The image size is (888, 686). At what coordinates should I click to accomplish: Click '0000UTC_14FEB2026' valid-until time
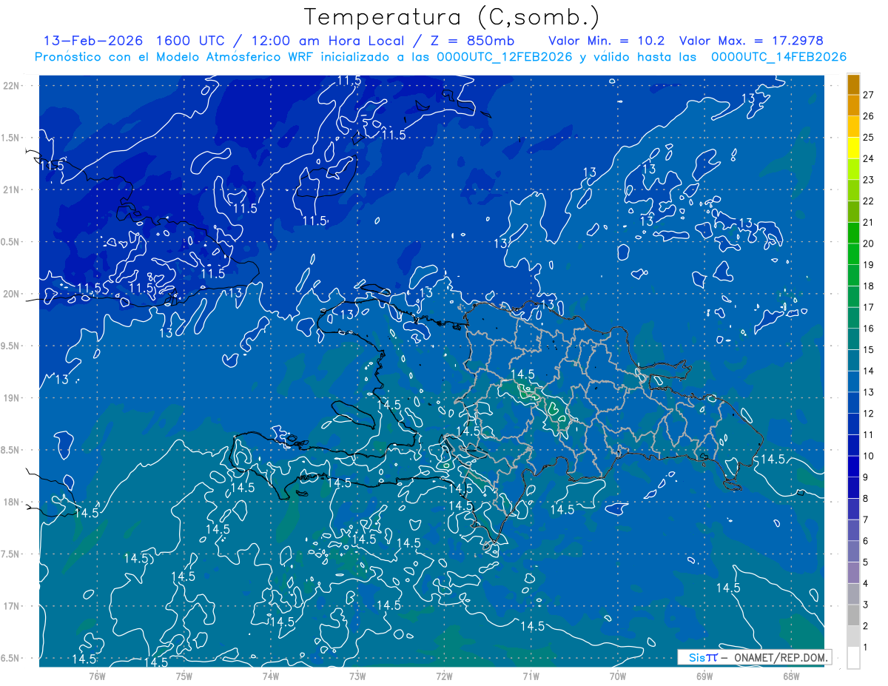coord(778,57)
